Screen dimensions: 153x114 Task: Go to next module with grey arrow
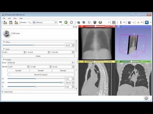(71, 22)
